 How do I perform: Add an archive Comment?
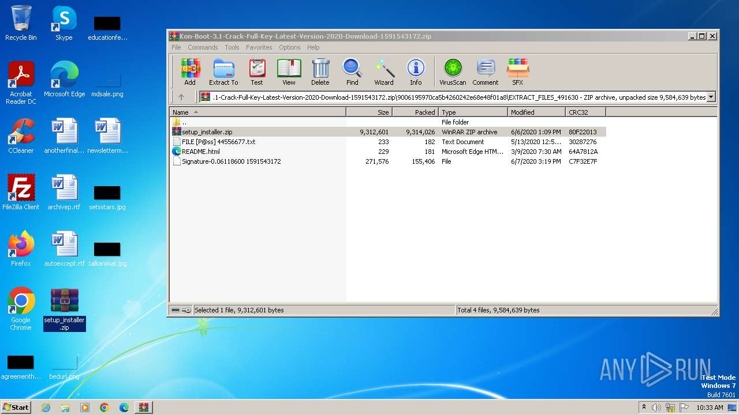point(486,72)
